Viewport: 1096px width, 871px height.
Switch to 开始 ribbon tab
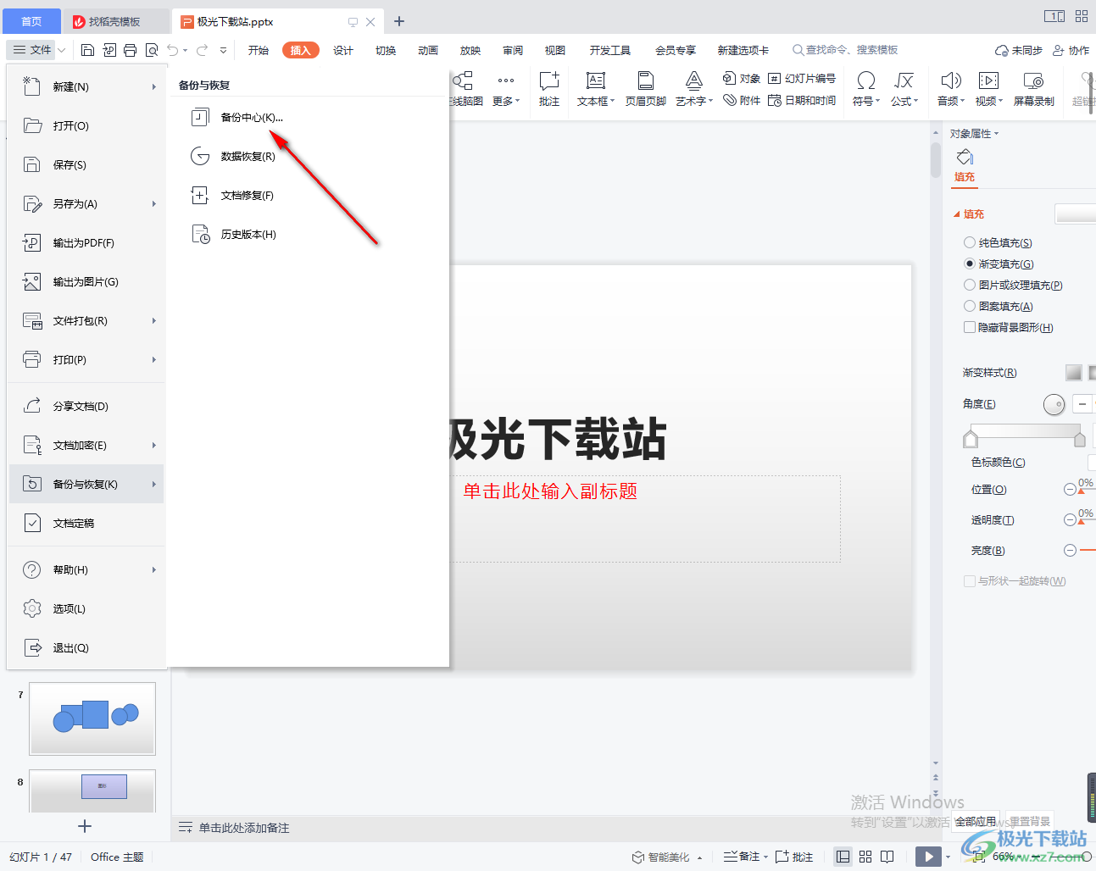point(259,50)
